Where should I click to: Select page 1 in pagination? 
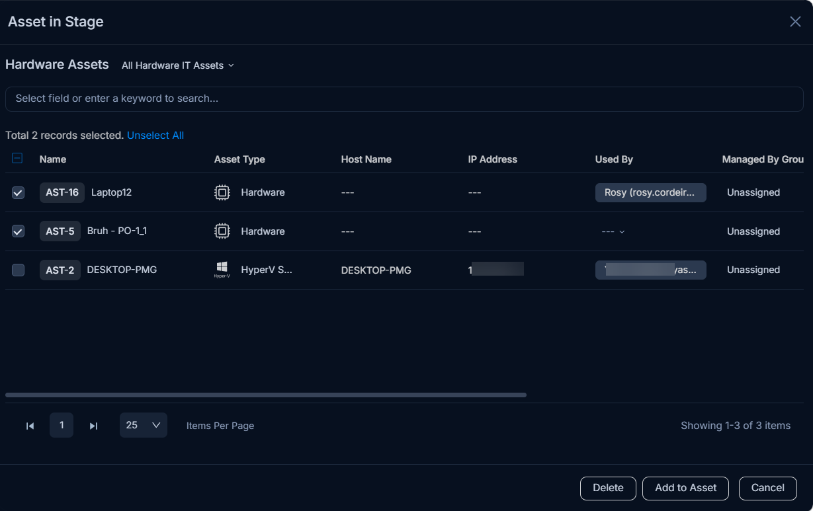click(62, 425)
